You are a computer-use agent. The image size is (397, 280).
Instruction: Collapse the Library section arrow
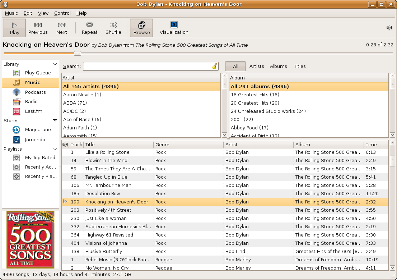[55, 64]
